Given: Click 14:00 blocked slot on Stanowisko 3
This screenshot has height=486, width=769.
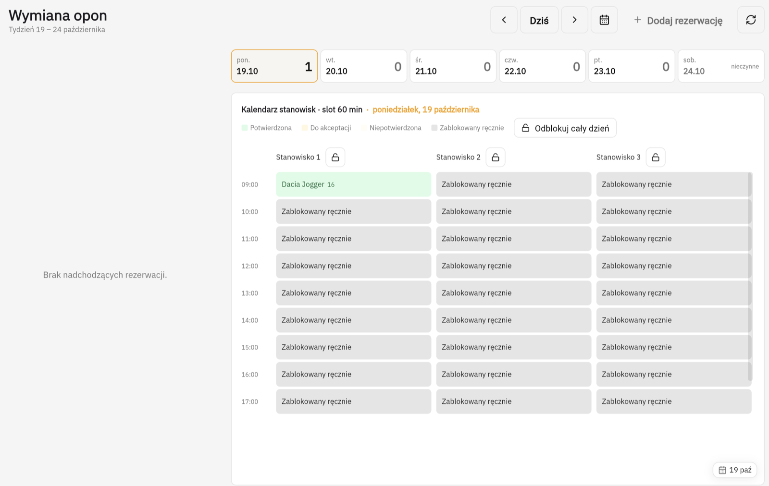Looking at the screenshot, I should point(673,320).
